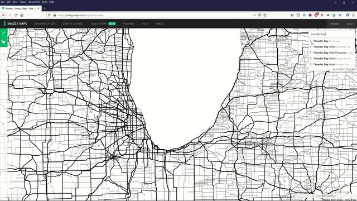Open Create a Style page
Viewport: 357px width, 201px height.
point(73,23)
